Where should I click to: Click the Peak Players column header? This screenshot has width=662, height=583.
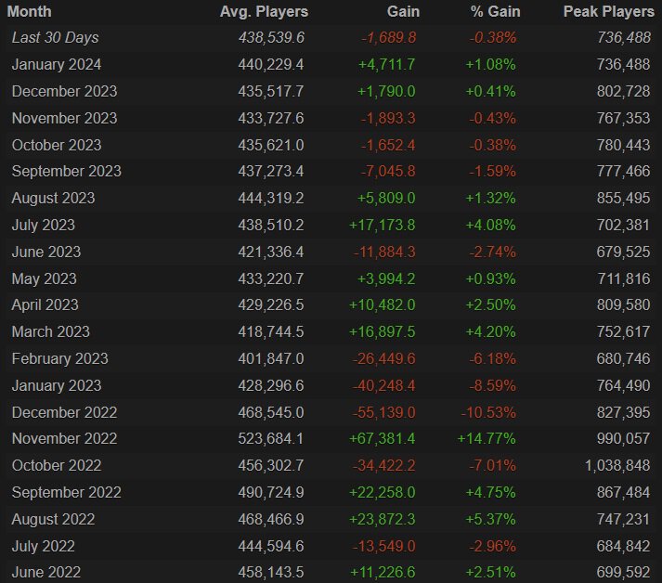(x=609, y=12)
